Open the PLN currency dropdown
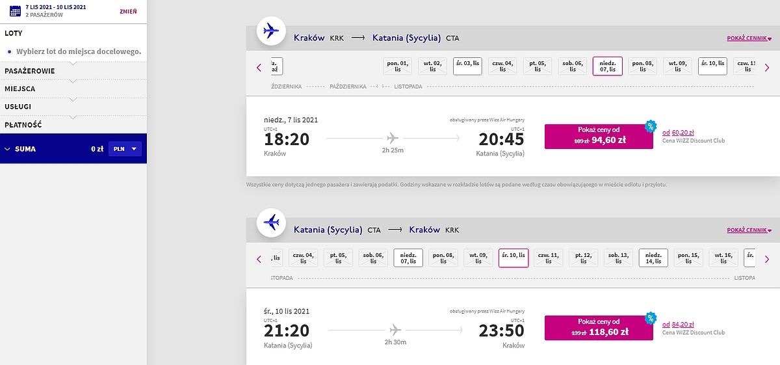Image resolution: width=780 pixels, height=365 pixels. tap(125, 149)
